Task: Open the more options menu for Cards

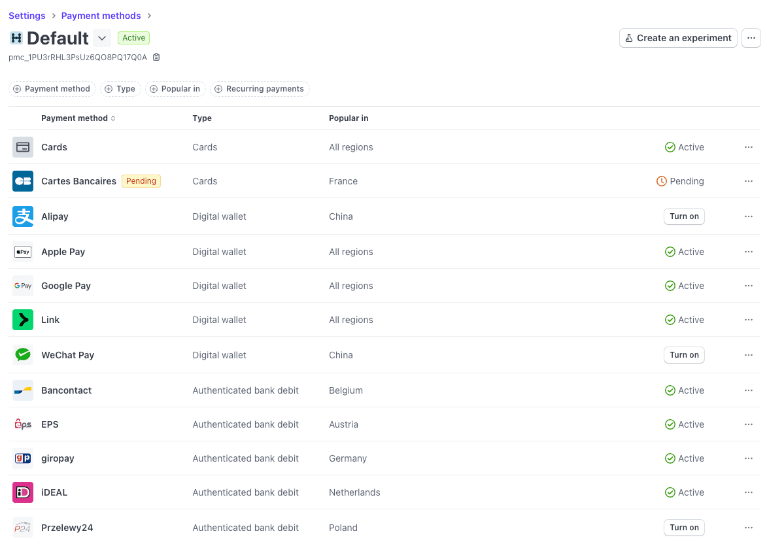Action: (x=749, y=147)
